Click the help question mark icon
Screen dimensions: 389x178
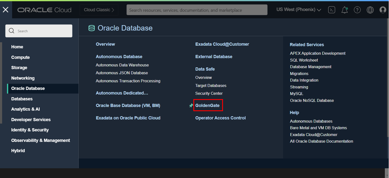pyautogui.click(x=357, y=10)
